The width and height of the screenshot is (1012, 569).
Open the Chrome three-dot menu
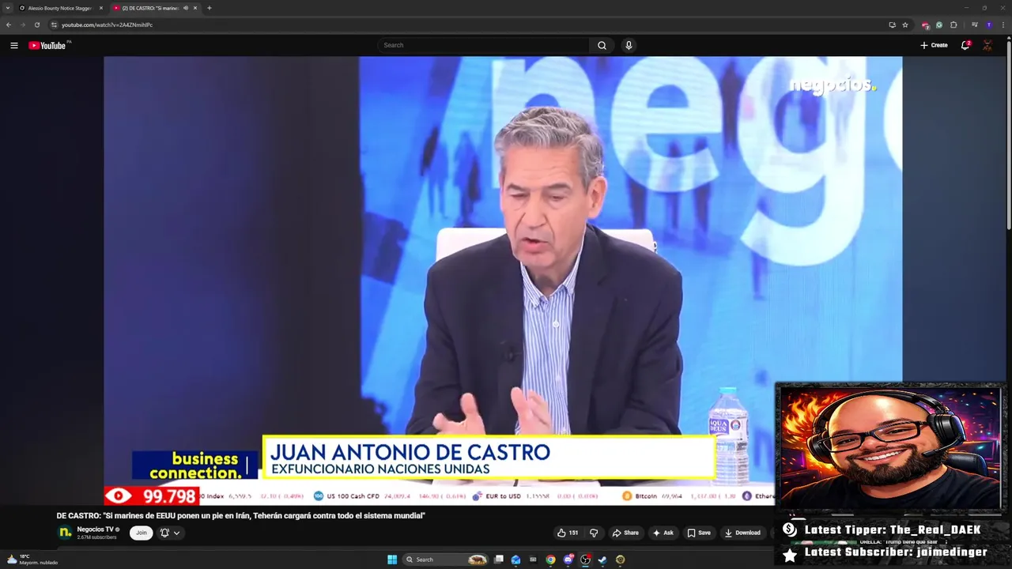(1002, 24)
